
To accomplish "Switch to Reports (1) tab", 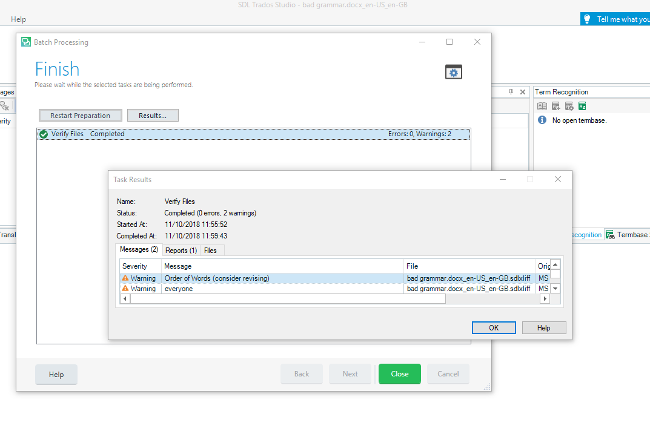I will click(181, 251).
